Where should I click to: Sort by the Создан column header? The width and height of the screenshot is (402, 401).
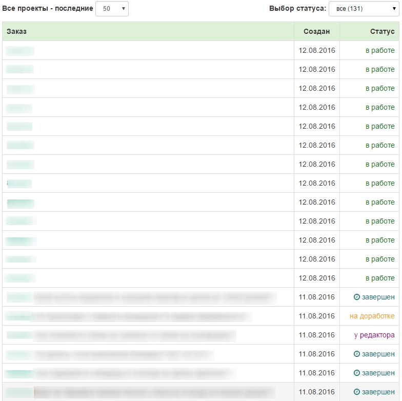coord(317,31)
